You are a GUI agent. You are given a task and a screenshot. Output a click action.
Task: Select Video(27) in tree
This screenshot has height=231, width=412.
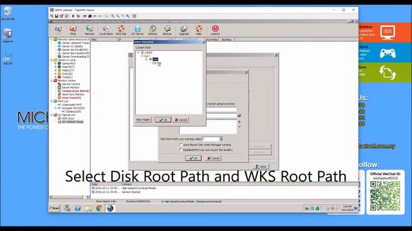tap(68, 70)
